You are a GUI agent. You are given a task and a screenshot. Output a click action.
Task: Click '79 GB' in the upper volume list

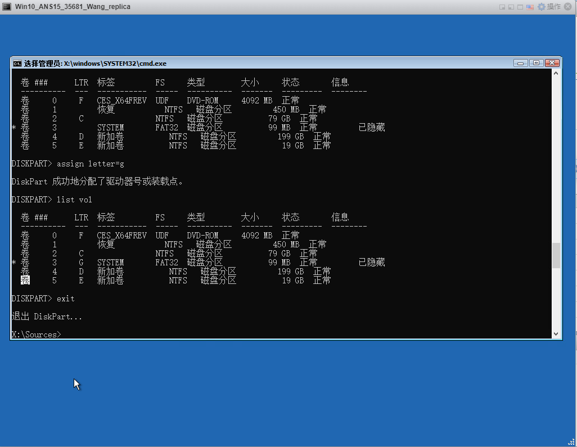280,119
